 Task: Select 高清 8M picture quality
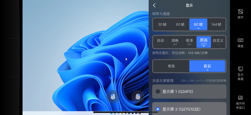click(x=189, y=42)
